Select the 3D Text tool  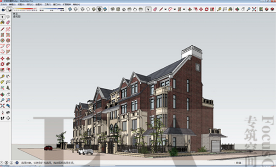click(8, 87)
